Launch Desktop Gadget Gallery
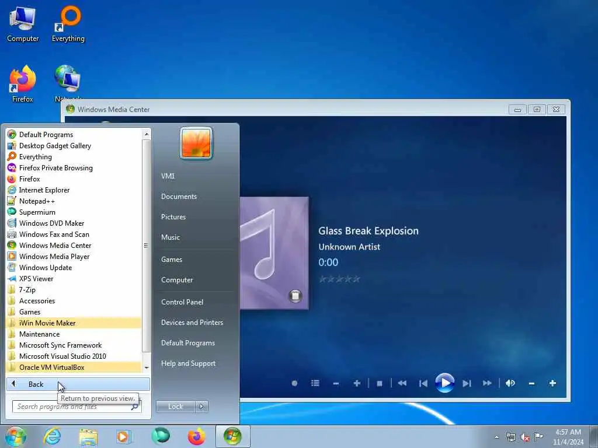 click(74, 145)
